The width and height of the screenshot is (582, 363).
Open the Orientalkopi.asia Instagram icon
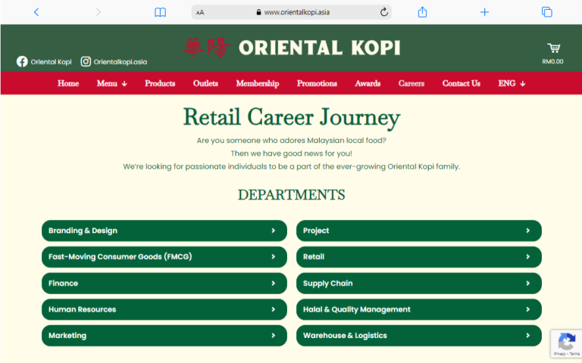[x=86, y=61]
